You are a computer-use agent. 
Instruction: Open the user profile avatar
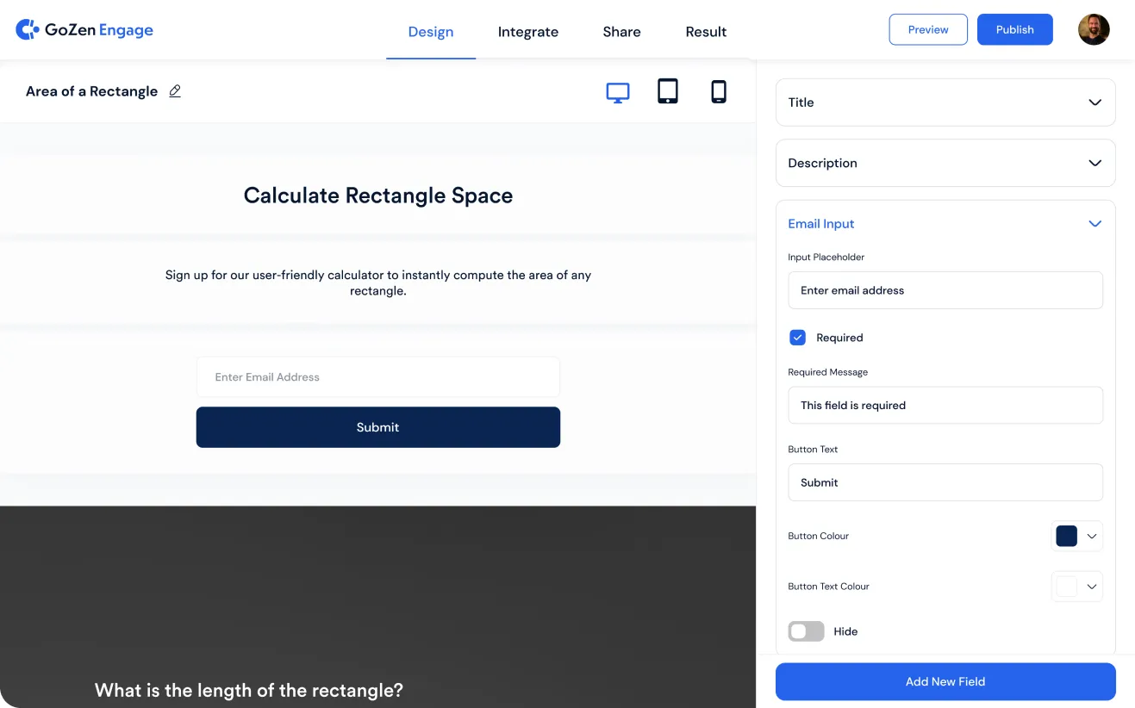[1094, 29]
